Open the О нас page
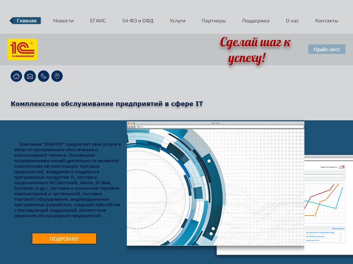 (x=292, y=21)
